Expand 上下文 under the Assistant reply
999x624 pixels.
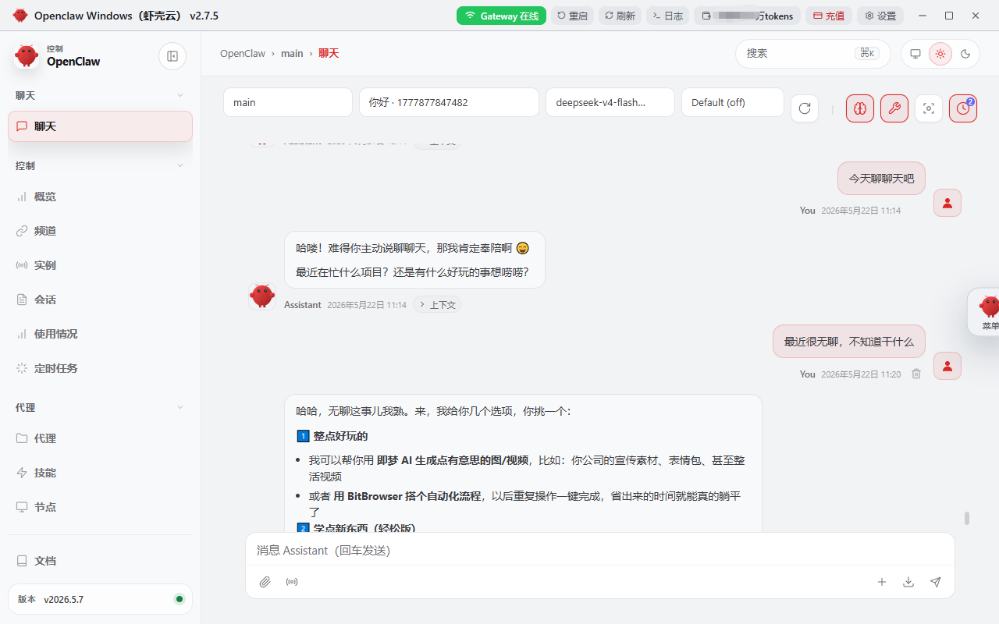(x=437, y=305)
